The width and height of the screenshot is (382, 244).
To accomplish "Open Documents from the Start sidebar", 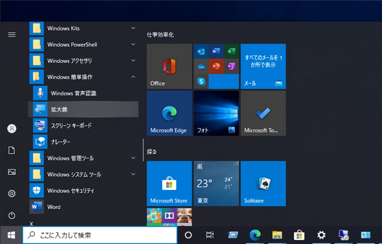I will pos(12,150).
